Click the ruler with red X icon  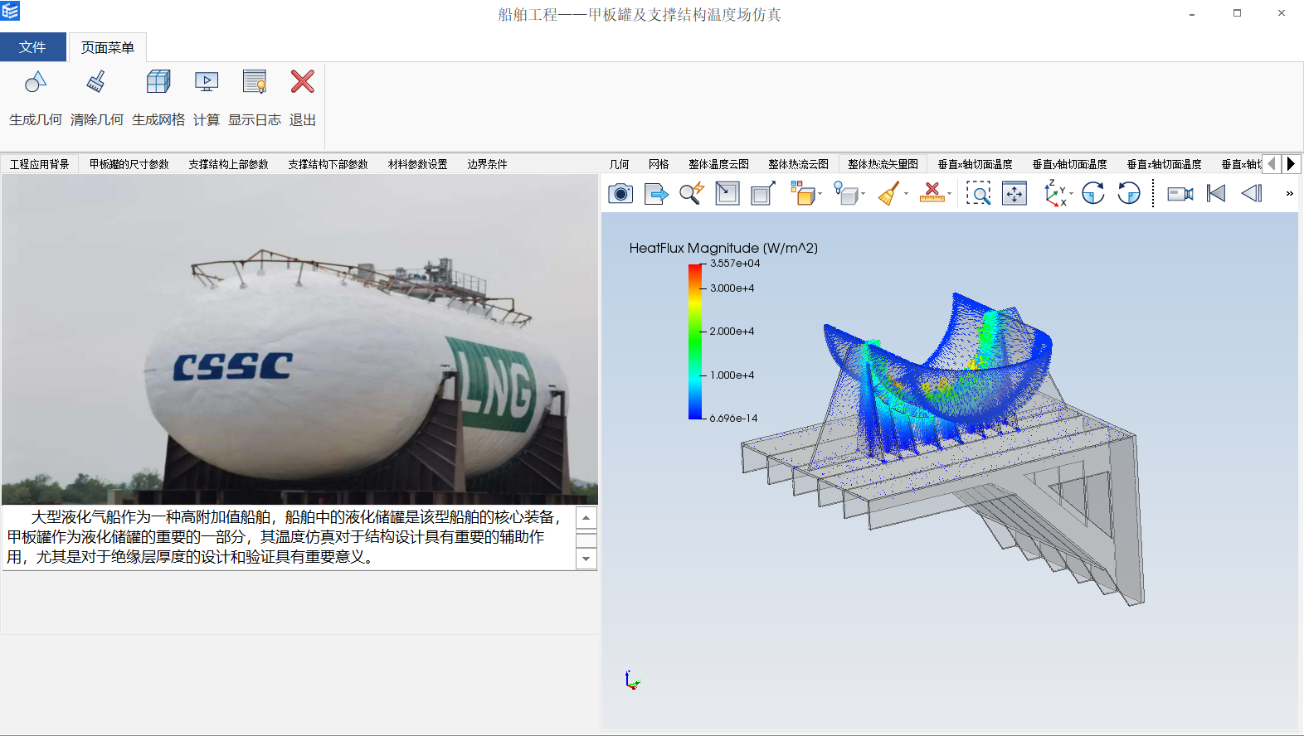932,194
